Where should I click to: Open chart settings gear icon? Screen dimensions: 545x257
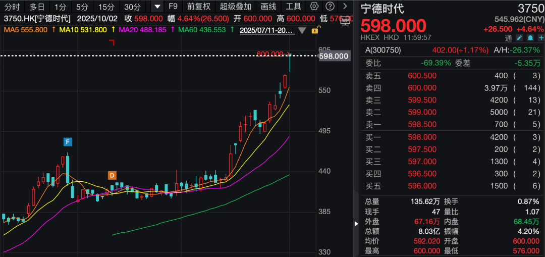[314, 7]
